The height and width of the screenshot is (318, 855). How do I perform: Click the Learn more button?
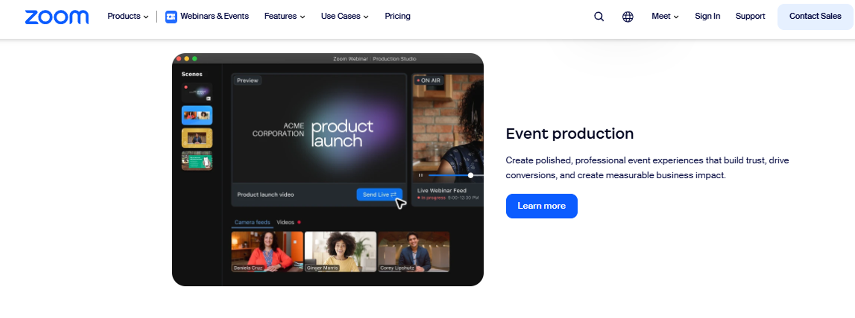(541, 206)
